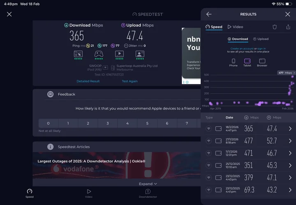The width and height of the screenshot is (296, 205).
Task: Sort results by Date column header
Action: pos(229,117)
